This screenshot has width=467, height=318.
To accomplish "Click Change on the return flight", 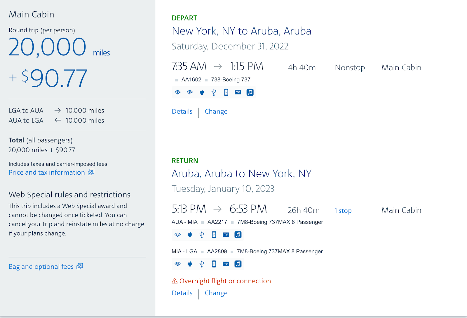I will 216,293.
